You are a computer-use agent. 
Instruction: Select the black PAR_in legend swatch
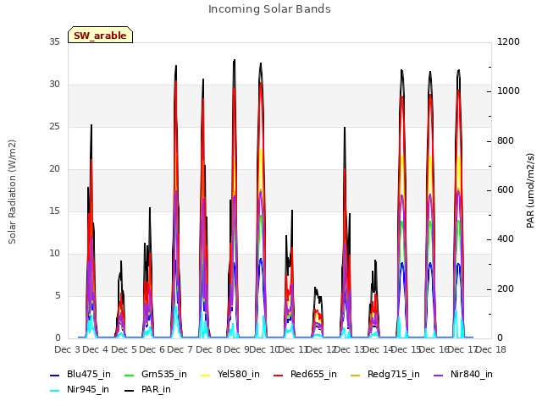[129, 391]
